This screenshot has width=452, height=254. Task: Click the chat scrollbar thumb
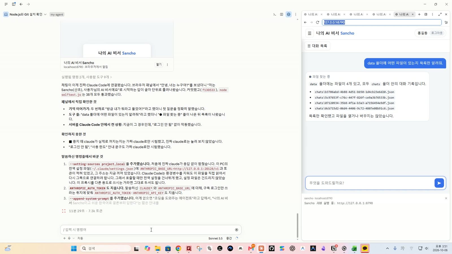pyautogui.click(x=297, y=226)
